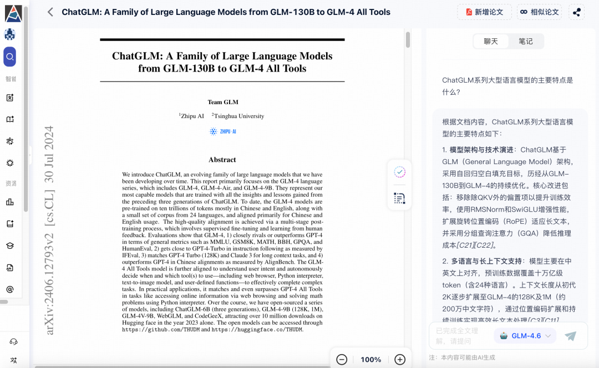Click the 智能 sidebar section label
This screenshot has height=368, width=599.
[11, 79]
